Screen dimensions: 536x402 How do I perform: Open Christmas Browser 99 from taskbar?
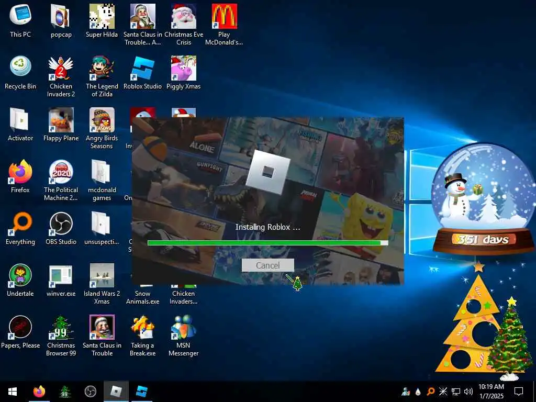pos(64,392)
